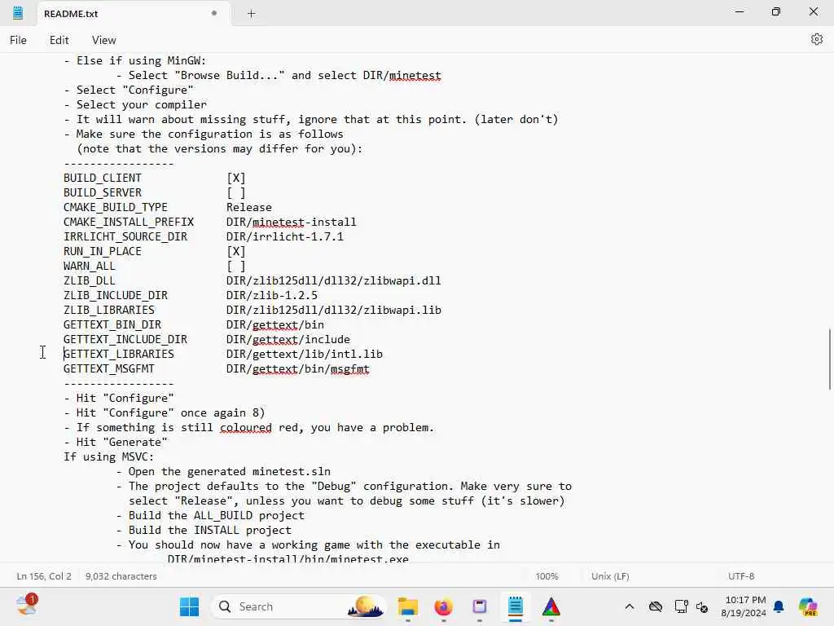Image resolution: width=834 pixels, height=626 pixels.
Task: Click the Notepad app icon in title bar
Action: (18, 13)
